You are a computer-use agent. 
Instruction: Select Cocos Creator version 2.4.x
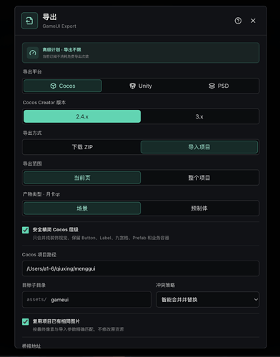[x=82, y=116]
